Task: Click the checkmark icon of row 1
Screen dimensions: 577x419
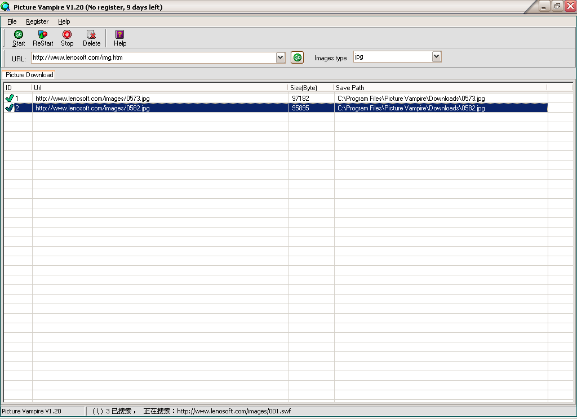Action: pos(10,98)
